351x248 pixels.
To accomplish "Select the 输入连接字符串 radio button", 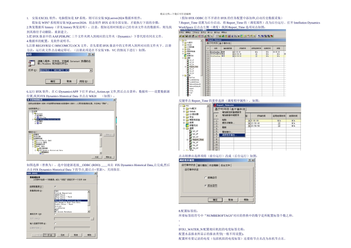I will 55,223.
